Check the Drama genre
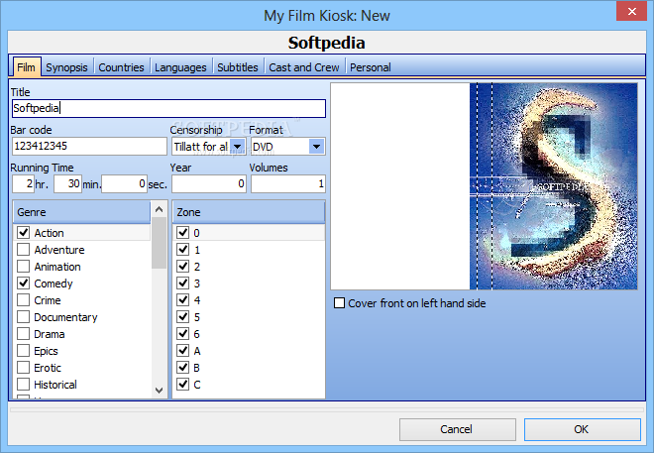 pyautogui.click(x=24, y=334)
